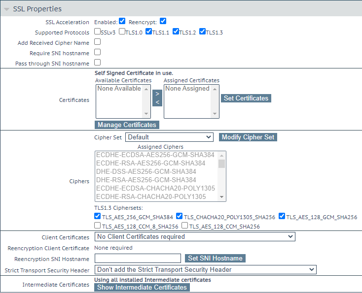Select ECDHE-ECDSA-CHACHA20-POLY1305 cipher
This screenshot has width=362, height=293.
pos(155,188)
